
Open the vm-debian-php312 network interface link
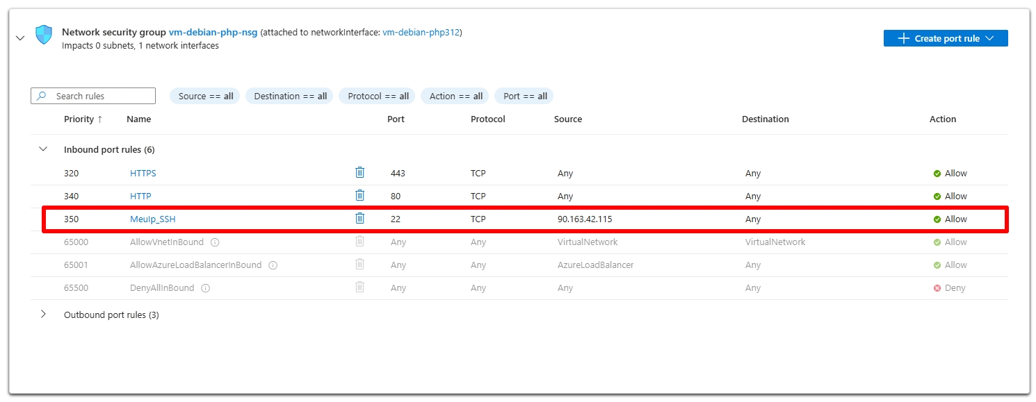[x=421, y=32]
